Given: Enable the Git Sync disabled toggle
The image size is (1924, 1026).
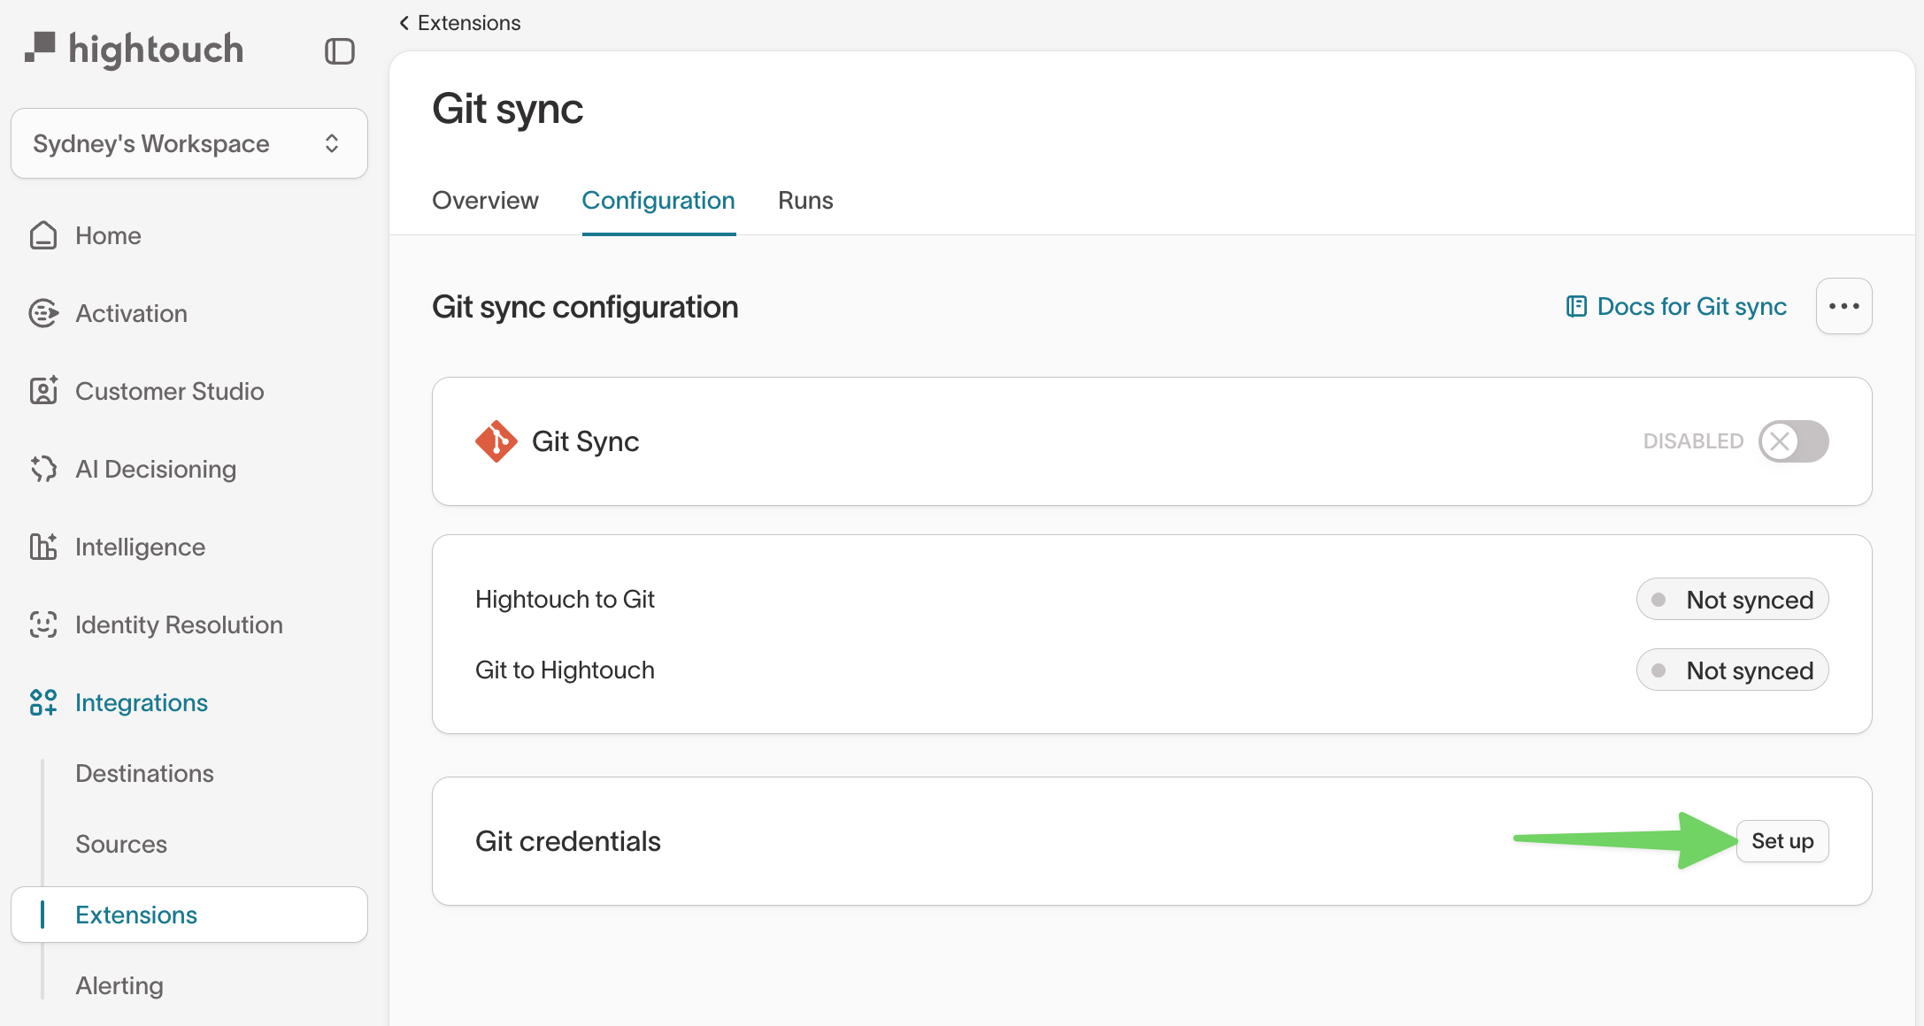Looking at the screenshot, I should pos(1792,441).
